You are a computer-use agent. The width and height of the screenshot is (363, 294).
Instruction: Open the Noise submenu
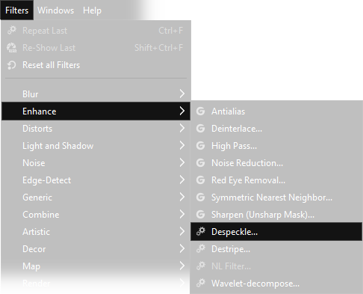[96, 163]
